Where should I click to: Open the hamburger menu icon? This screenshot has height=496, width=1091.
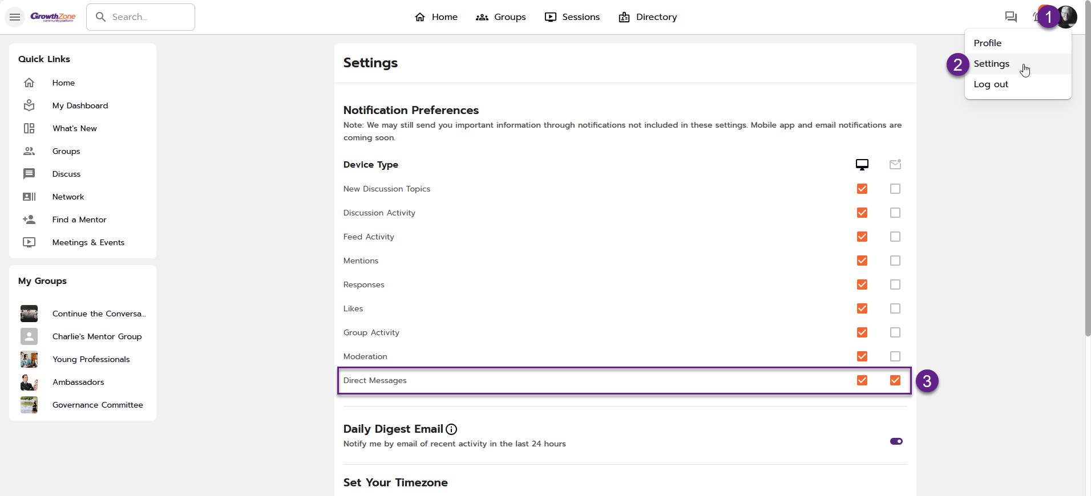click(x=15, y=17)
